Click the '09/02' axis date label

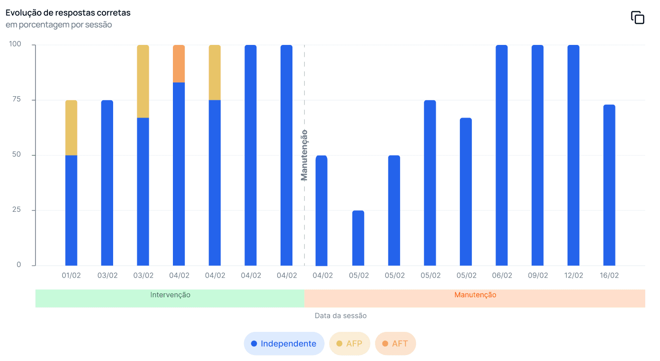(x=537, y=276)
